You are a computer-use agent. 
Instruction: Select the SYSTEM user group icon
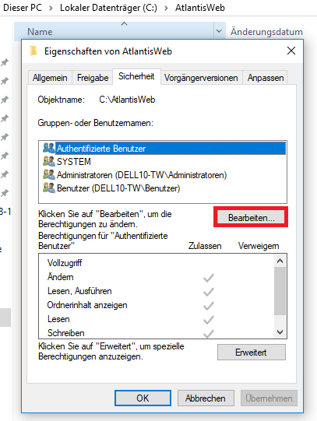[x=49, y=161]
